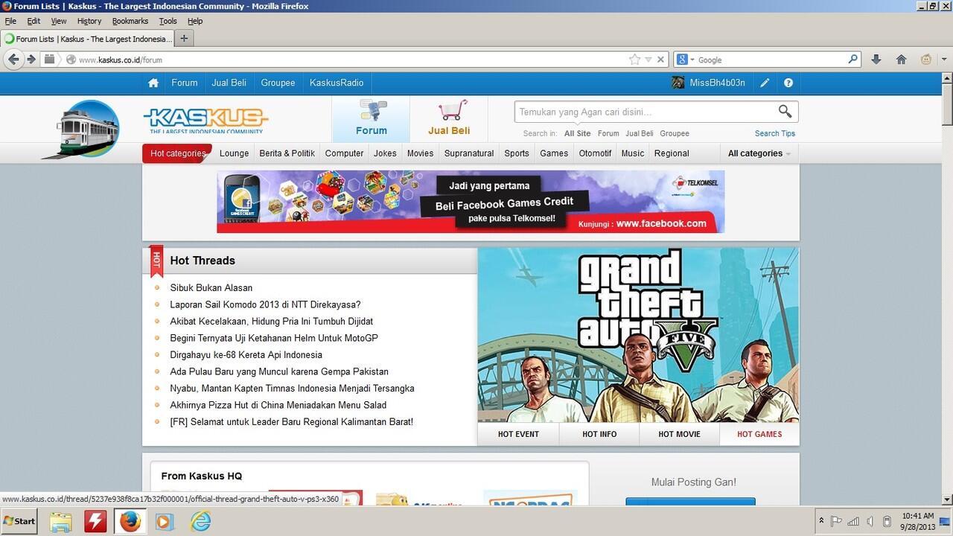Select the Hot categories tab
The height and width of the screenshot is (536, 953).
coord(178,153)
